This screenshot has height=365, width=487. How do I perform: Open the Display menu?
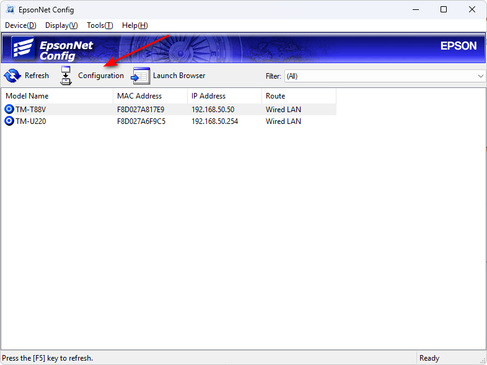click(x=61, y=25)
